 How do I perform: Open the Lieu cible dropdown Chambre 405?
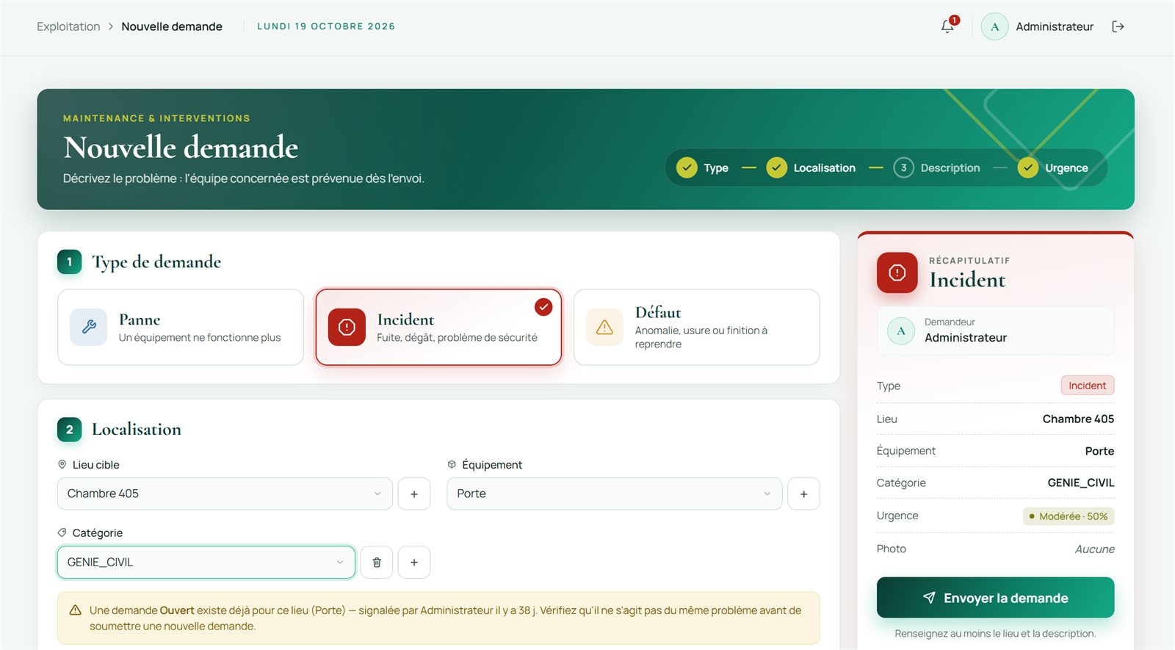(x=225, y=494)
